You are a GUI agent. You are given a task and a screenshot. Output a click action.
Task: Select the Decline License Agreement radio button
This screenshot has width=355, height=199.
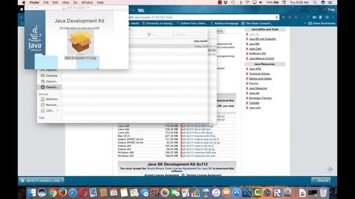(183, 175)
